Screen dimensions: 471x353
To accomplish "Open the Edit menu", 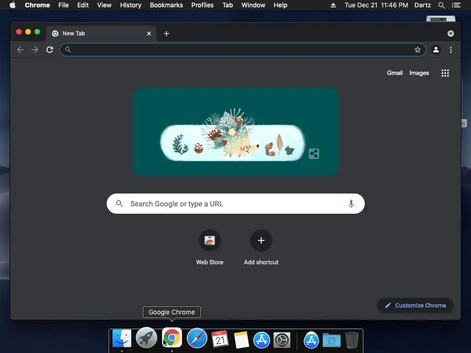I will click(x=83, y=5).
